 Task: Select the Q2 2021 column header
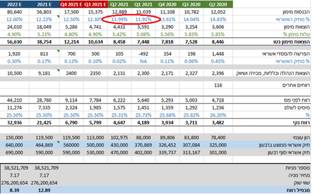(x=119, y=4)
